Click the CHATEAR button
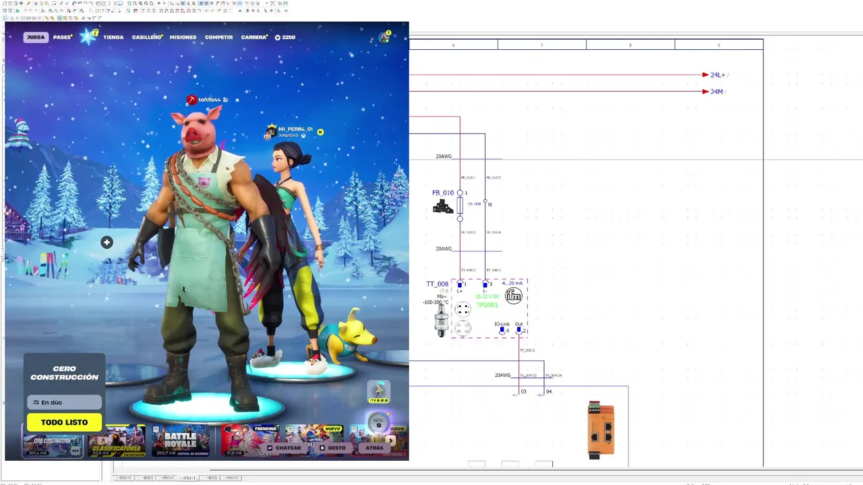This screenshot has width=863, height=485. 285,448
